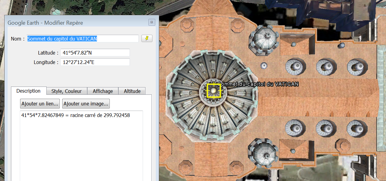
Task: Open the Affichage tab
Action: (103, 91)
